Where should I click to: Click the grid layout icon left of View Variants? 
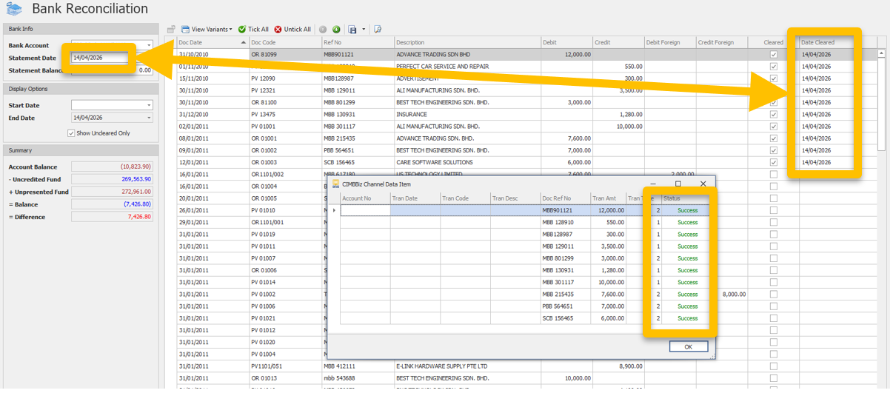(171, 30)
